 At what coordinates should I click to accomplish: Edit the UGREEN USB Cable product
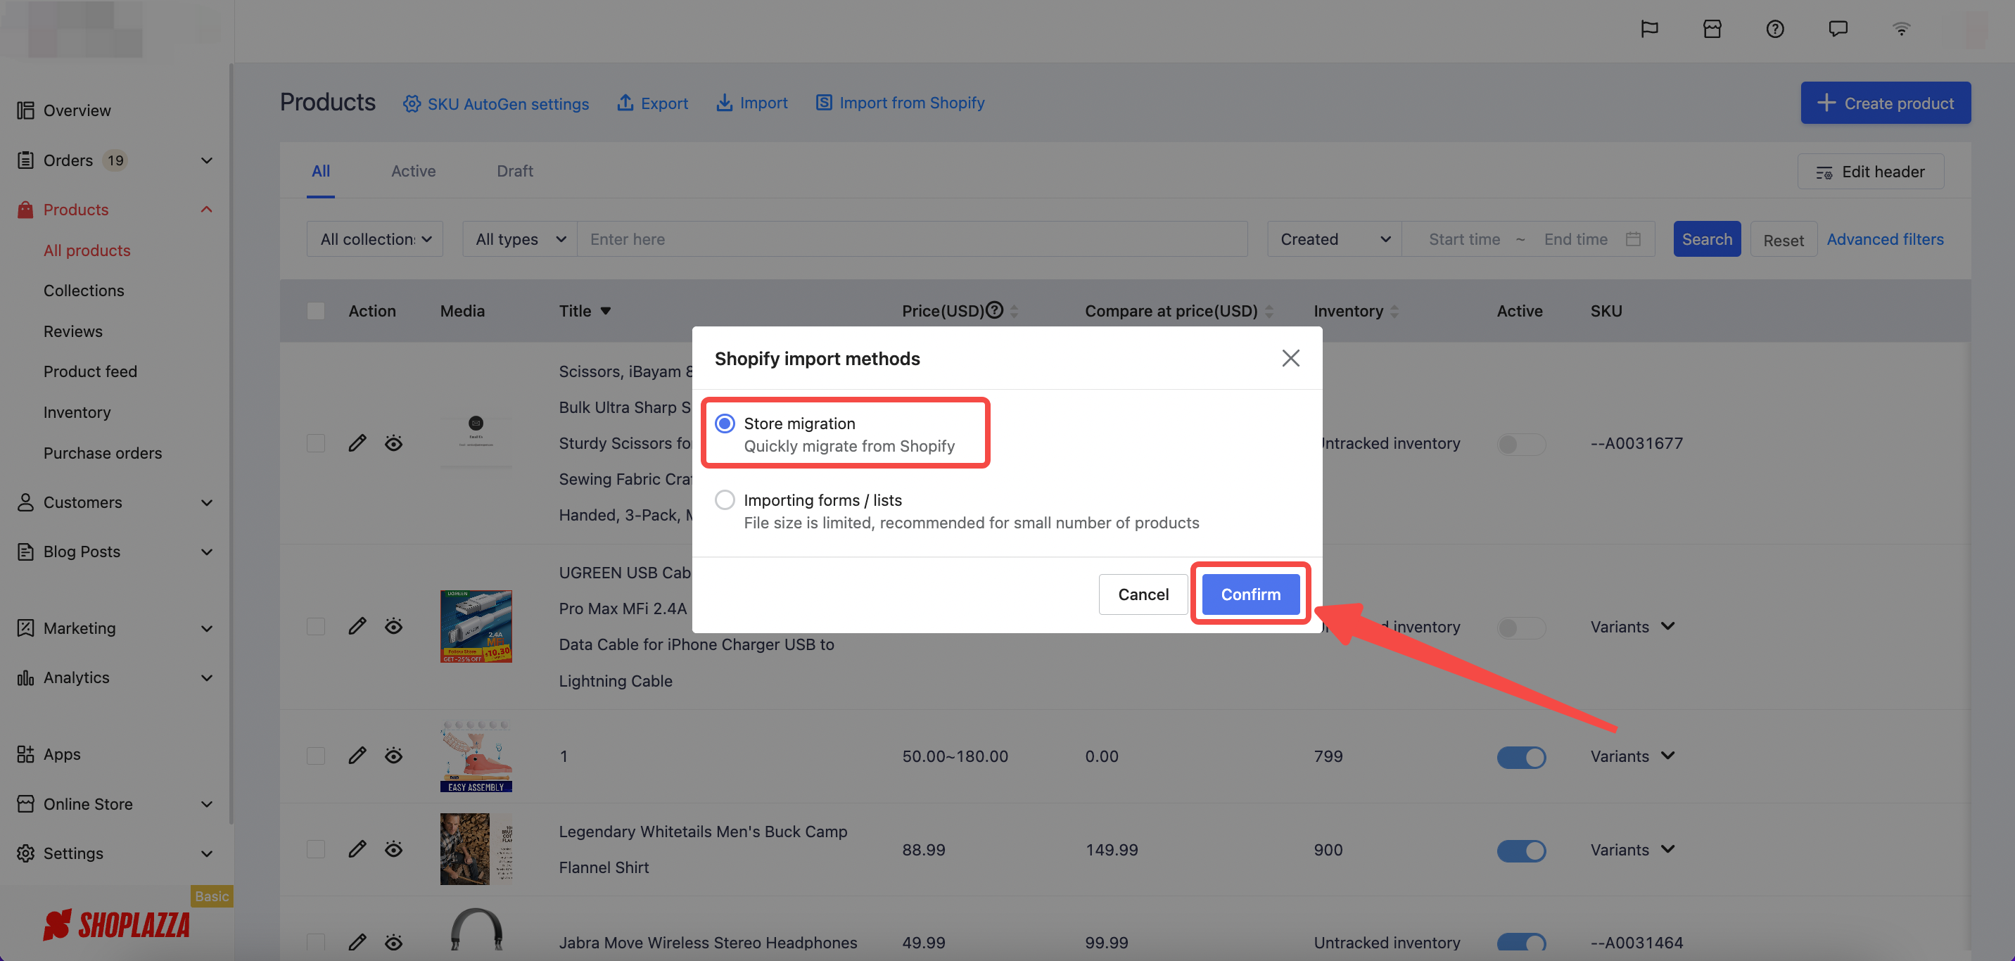click(x=357, y=626)
